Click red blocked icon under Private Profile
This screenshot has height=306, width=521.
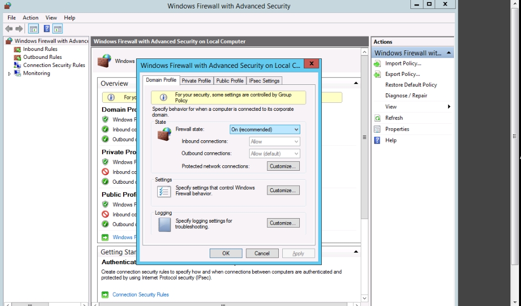105,172
